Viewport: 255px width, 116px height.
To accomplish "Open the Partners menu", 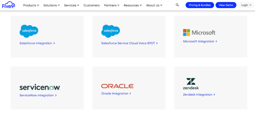I will coord(112,5).
